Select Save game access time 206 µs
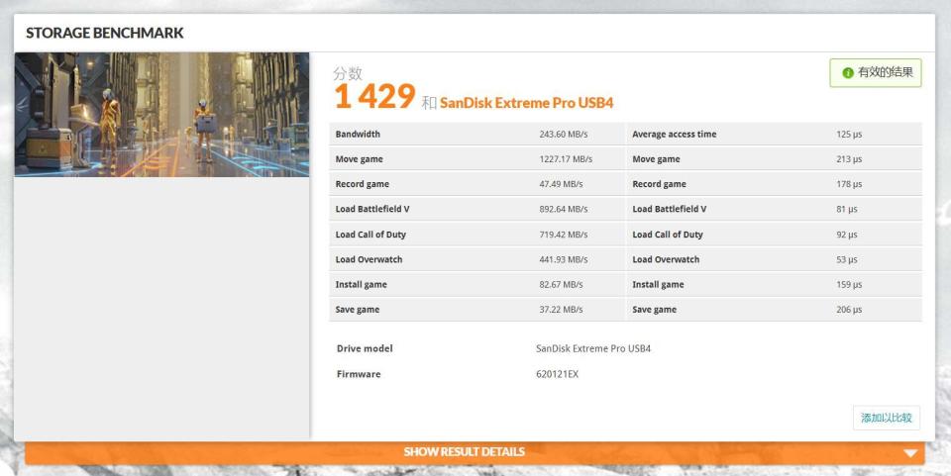 (x=849, y=310)
